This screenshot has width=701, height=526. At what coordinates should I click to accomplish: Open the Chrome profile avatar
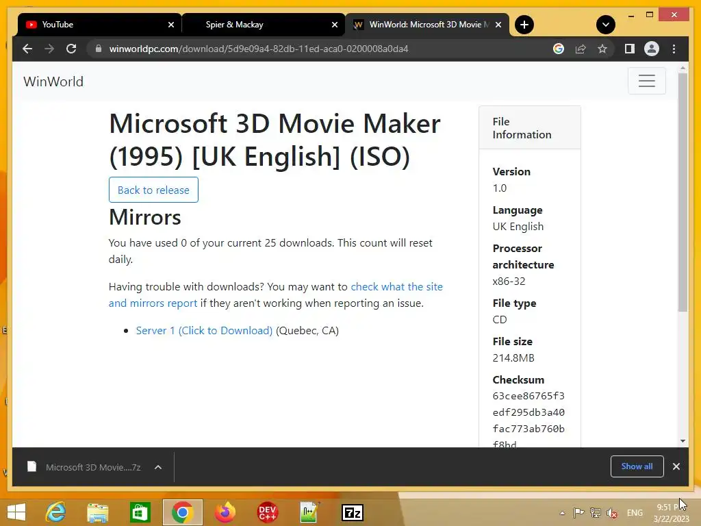[652, 49]
